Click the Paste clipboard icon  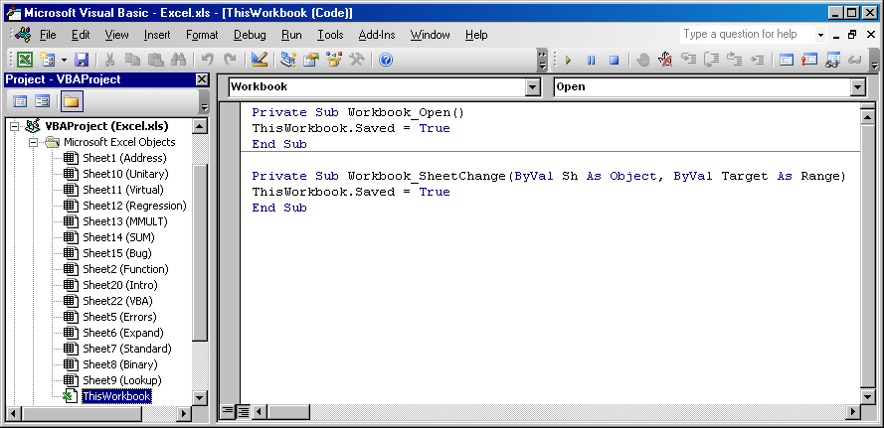[155, 60]
